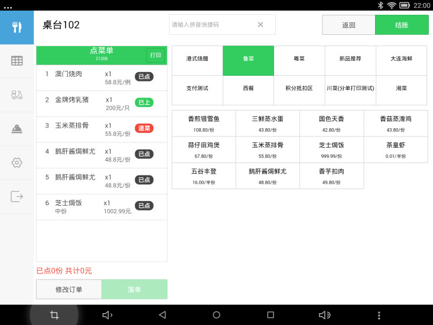Open the fork and knife ordering icon
The width and height of the screenshot is (433, 325).
17,27
